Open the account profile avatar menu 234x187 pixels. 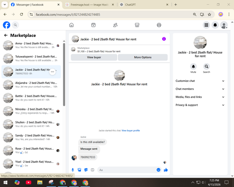(224, 25)
